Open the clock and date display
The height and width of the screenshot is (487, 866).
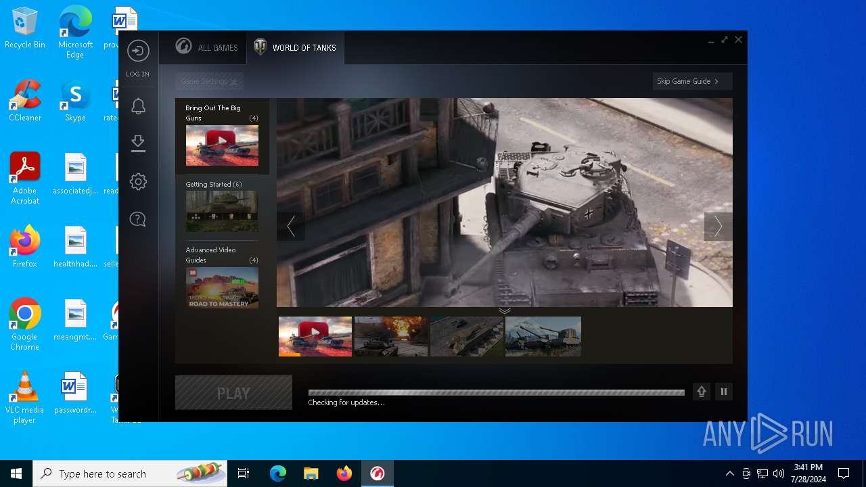[808, 473]
